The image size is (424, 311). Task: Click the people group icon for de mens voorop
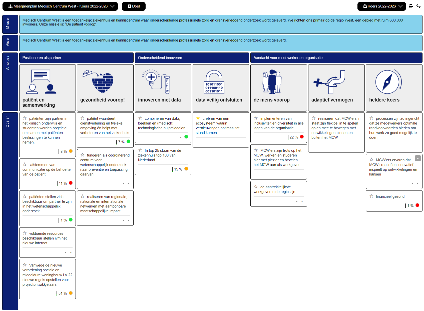pos(272,81)
